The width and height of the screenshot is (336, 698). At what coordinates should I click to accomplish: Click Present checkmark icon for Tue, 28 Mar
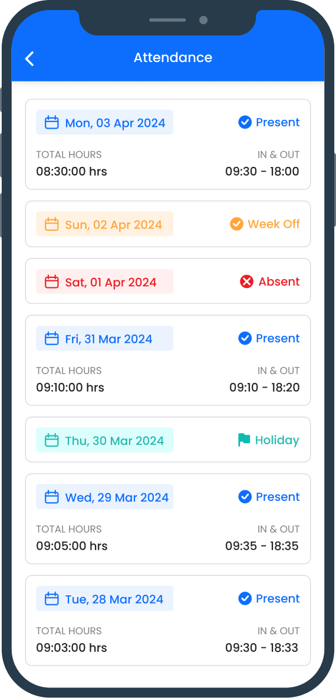245,599
